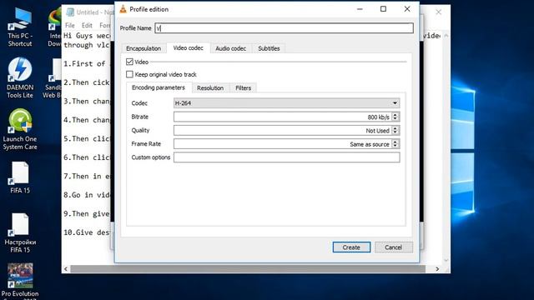Open This PC - Shortcut desktop icon
This screenshot has width=534, height=300.
tap(20, 27)
